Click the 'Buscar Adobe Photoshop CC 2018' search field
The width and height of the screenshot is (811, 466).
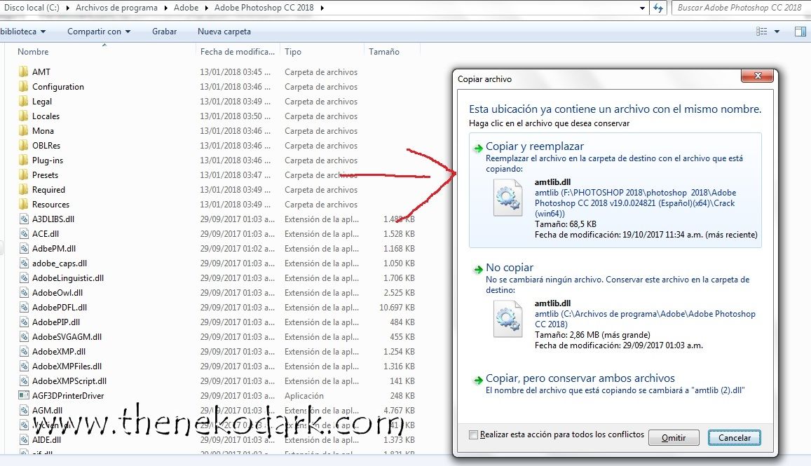[741, 8]
